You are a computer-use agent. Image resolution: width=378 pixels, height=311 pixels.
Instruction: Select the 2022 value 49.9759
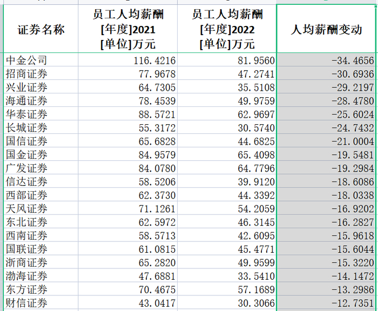coord(227,100)
